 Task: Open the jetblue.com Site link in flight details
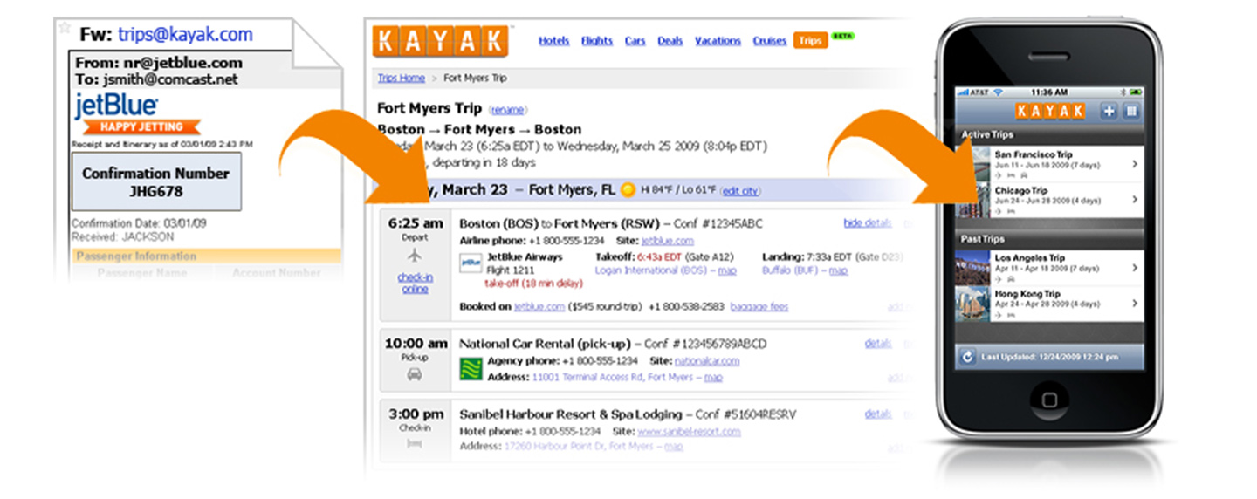pos(668,240)
